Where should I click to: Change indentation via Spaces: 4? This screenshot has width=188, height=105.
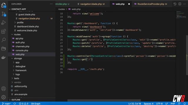tap(148, 104)
